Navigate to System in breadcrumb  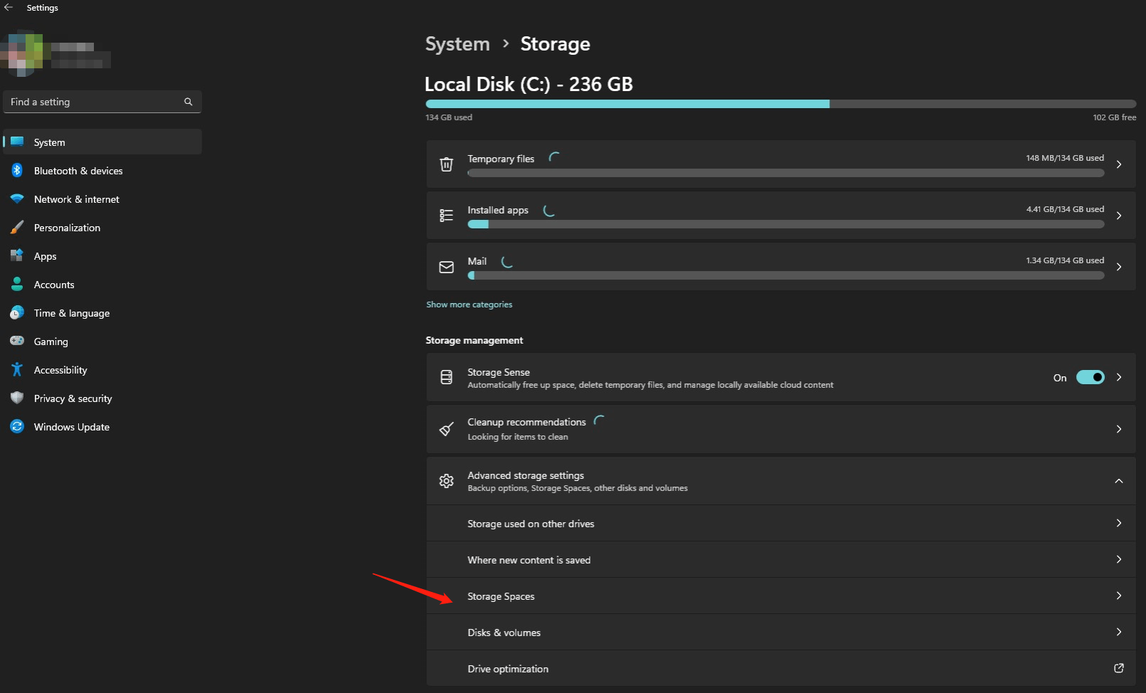pos(457,44)
